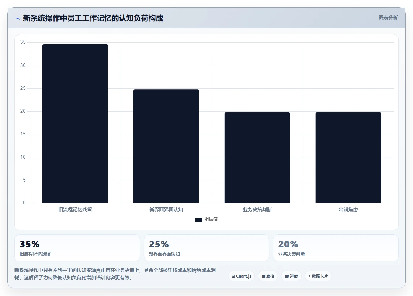
Task: Select the Chart.js tag
Action: click(241, 276)
